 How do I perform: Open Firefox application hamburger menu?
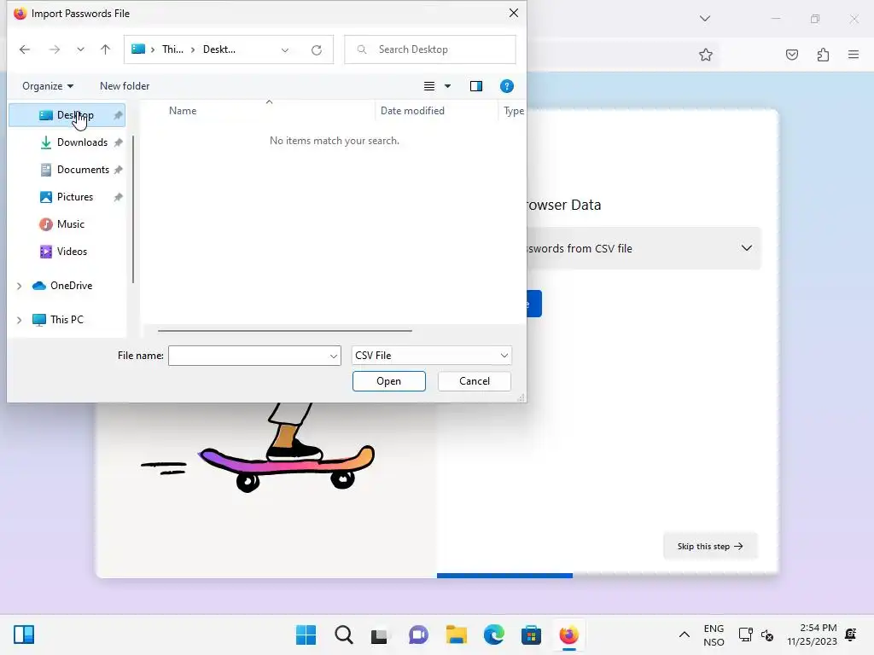[x=854, y=55]
